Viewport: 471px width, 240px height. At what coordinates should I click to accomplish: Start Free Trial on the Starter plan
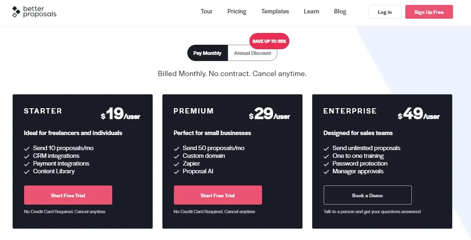coord(68,195)
